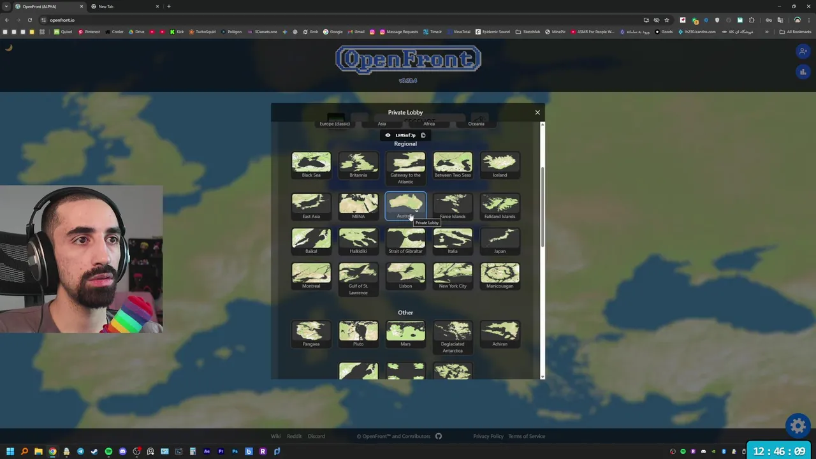This screenshot has height=459, width=816.
Task: Click the OpenFront logo
Action: coord(408,60)
